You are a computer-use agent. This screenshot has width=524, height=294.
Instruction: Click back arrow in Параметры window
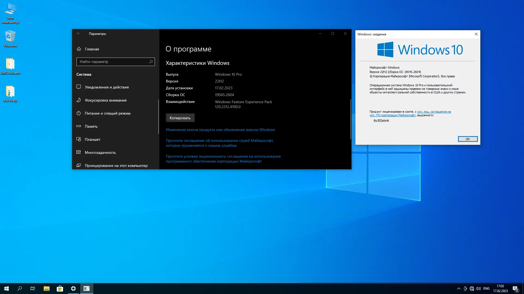pos(79,33)
